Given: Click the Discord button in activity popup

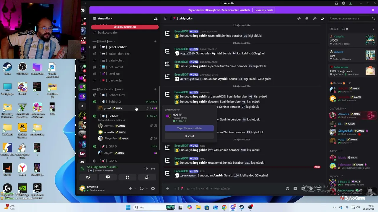Looking at the screenshot, I should (189, 136).
